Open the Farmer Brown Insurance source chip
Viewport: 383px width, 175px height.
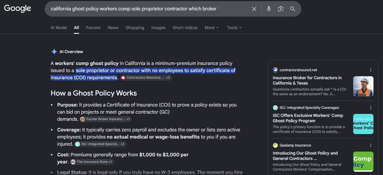point(106,119)
